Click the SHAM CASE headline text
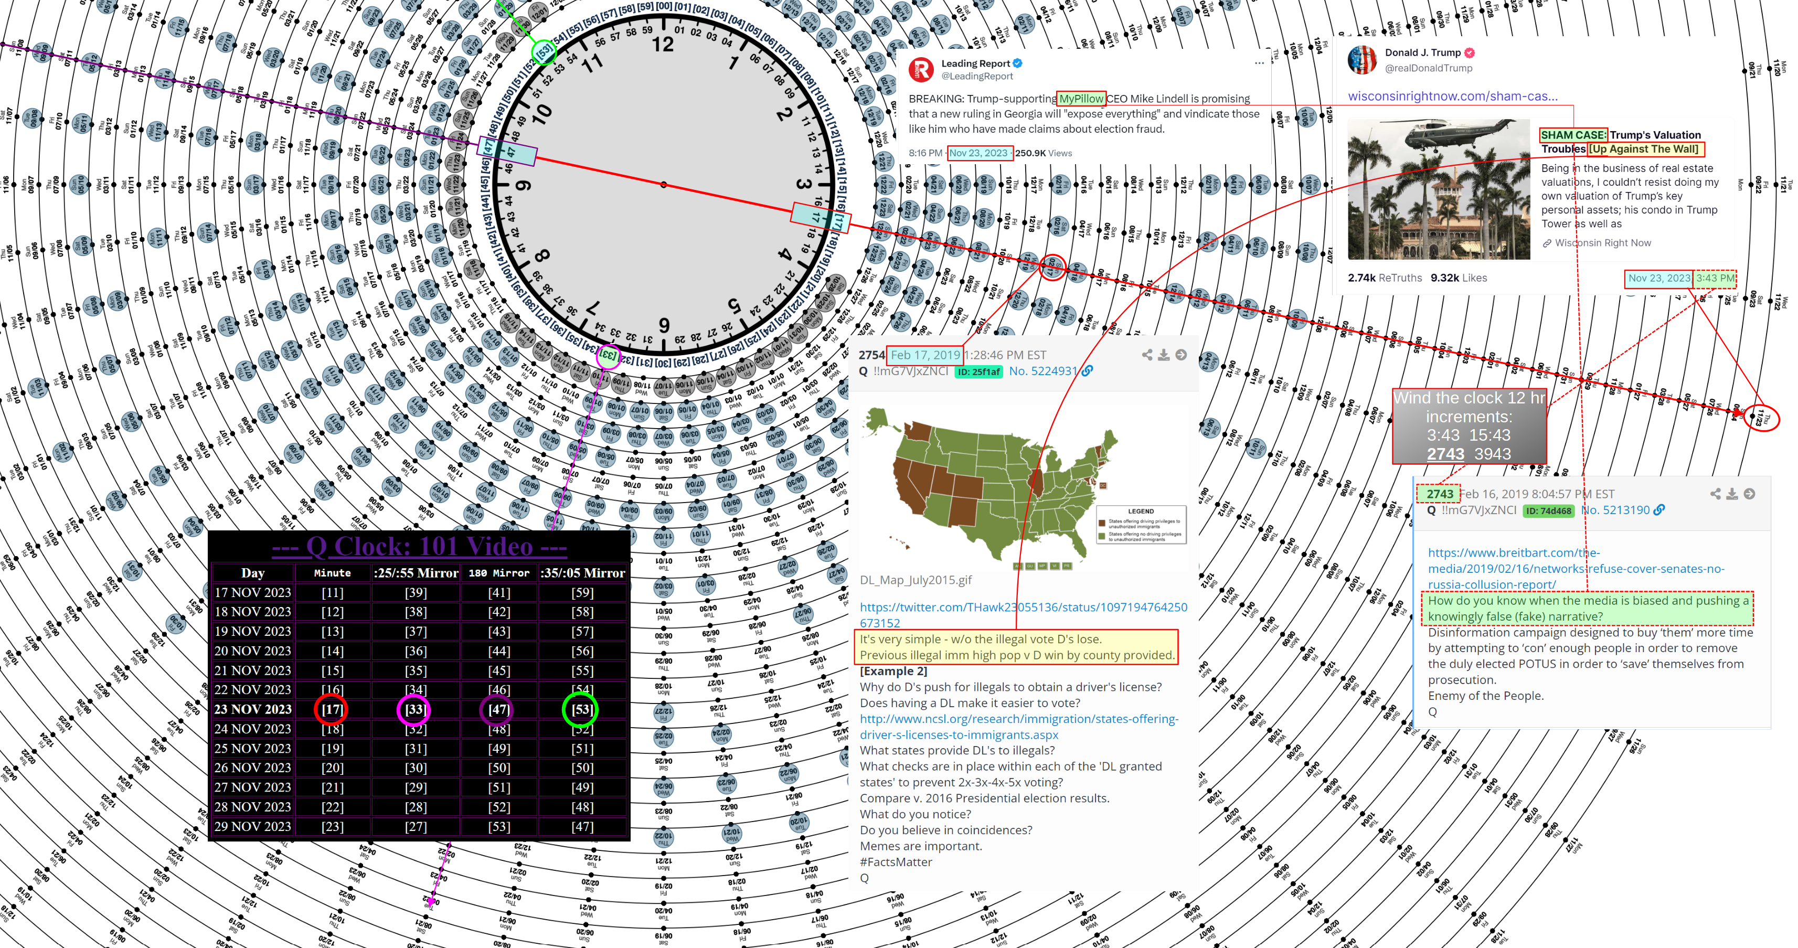This screenshot has width=1798, height=948. coord(1573,135)
